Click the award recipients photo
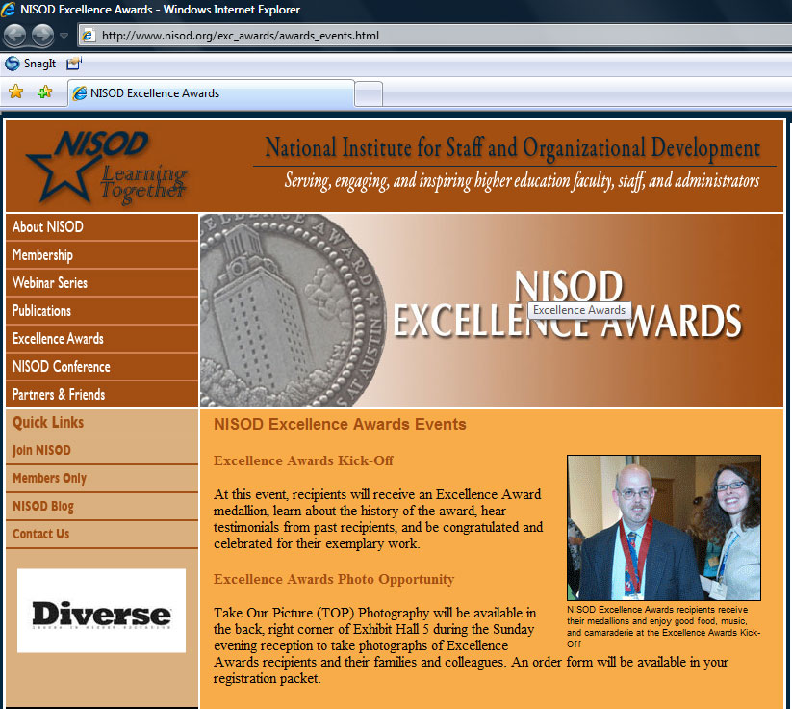Screen dimensions: 792x709 [x=664, y=528]
